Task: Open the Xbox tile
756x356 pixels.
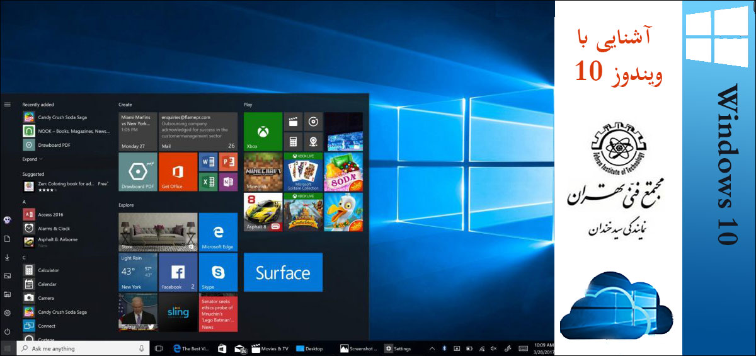Action: coord(263,131)
